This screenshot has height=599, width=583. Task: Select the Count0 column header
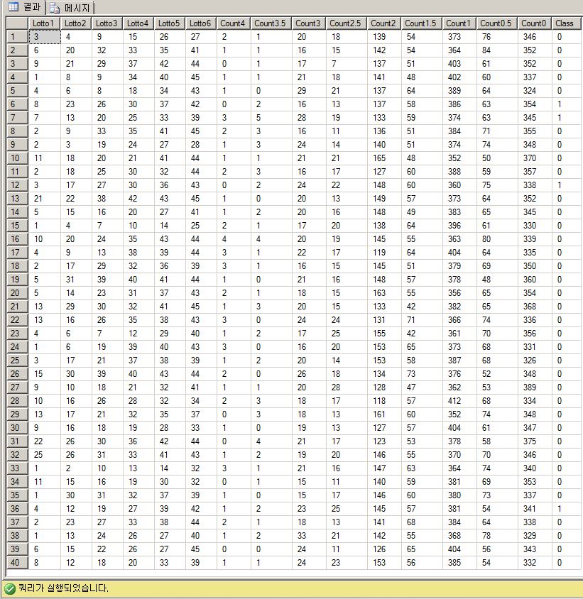pyautogui.click(x=535, y=23)
